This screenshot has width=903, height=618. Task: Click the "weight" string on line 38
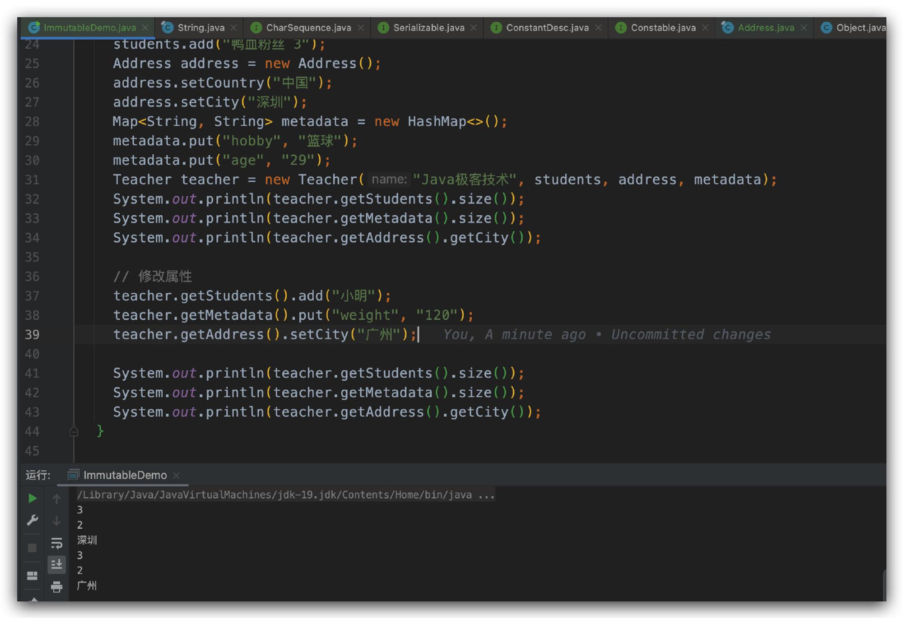tap(365, 315)
